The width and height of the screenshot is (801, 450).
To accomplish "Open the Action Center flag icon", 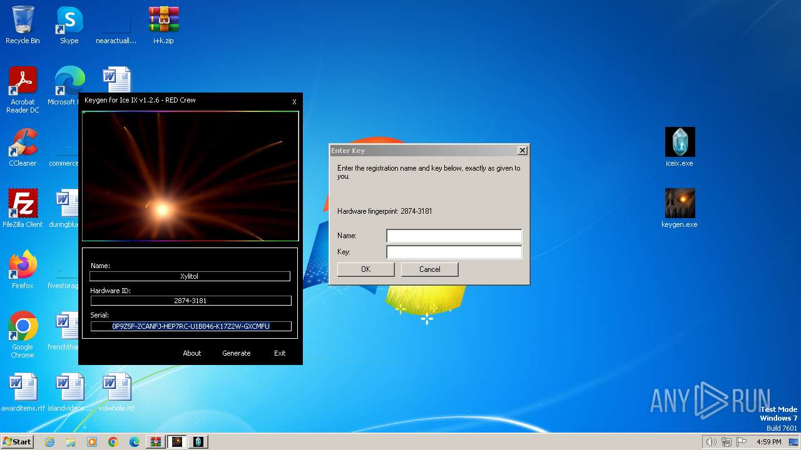I will pos(742,442).
